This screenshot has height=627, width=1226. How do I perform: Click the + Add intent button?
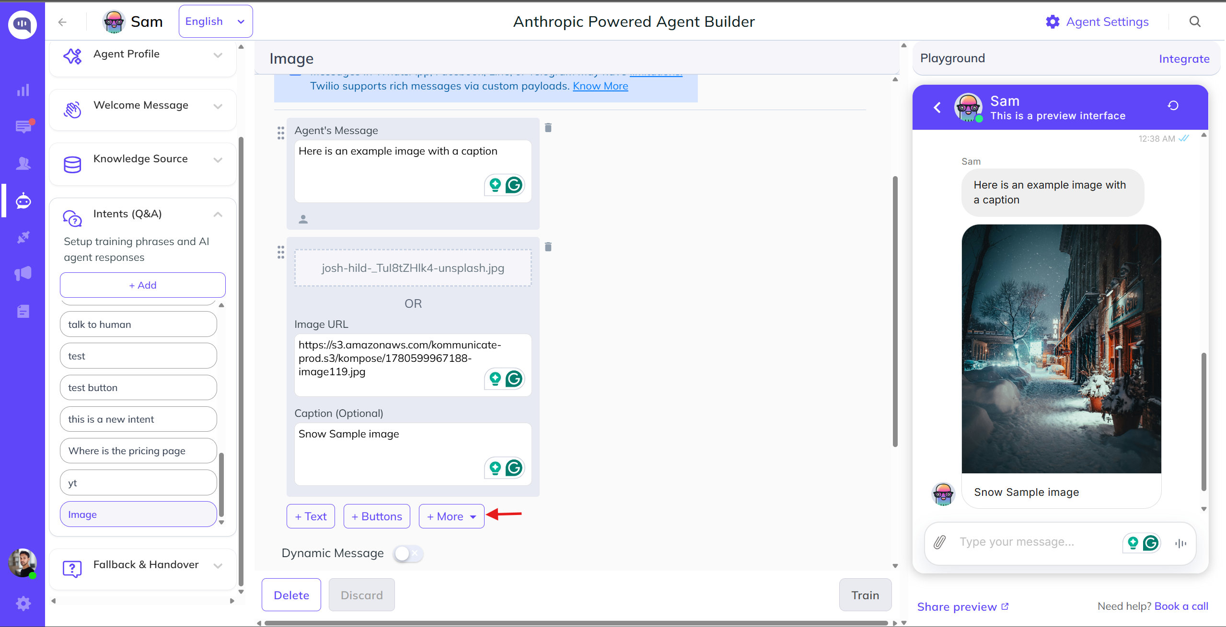tap(143, 285)
